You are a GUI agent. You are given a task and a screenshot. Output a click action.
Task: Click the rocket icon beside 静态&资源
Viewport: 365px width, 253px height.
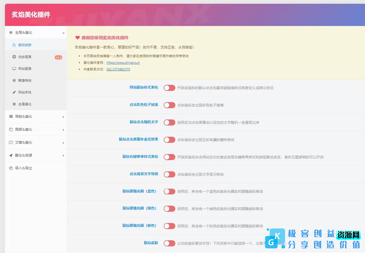click(11, 155)
